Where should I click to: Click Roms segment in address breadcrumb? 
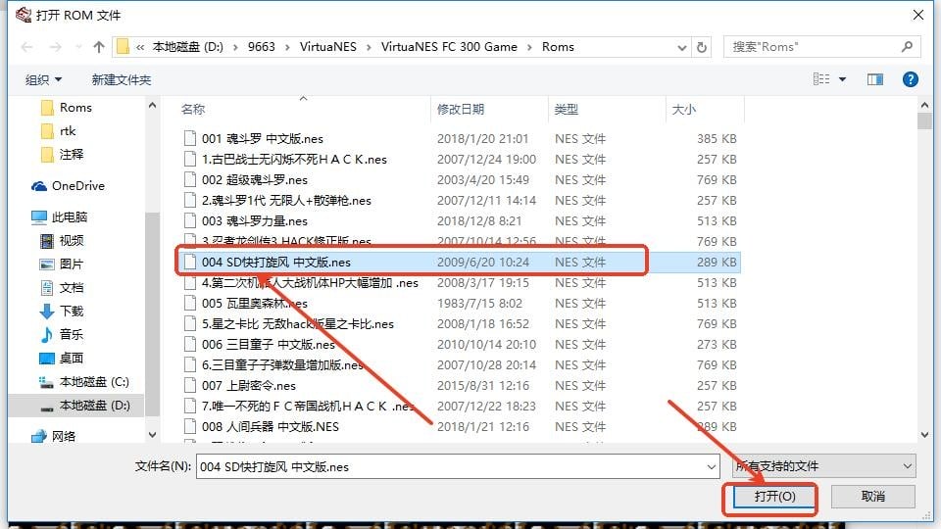click(x=558, y=47)
